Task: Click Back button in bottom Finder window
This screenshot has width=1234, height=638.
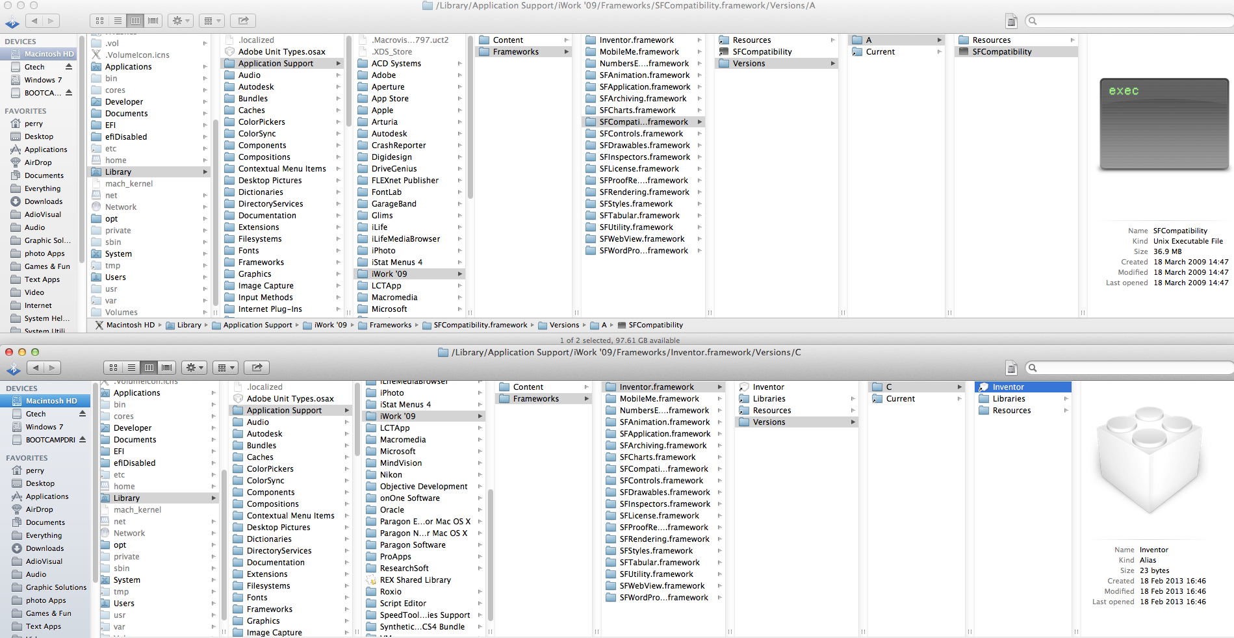Action: click(36, 368)
